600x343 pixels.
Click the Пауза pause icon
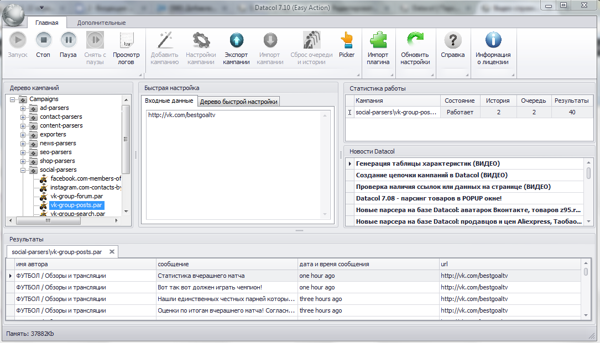[68, 40]
